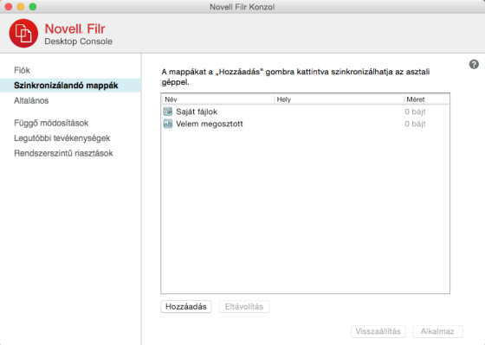Show Függő módosítások
Image resolution: width=485 pixels, height=345 pixels.
pyautogui.click(x=51, y=123)
